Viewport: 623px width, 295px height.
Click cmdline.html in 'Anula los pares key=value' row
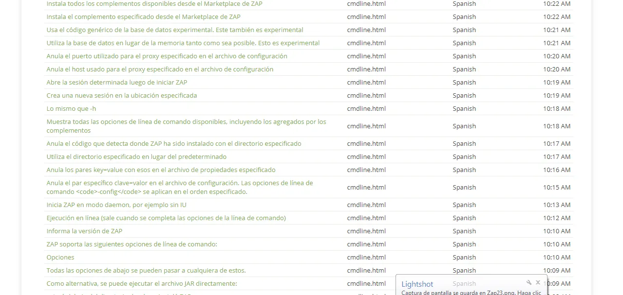pos(366,170)
